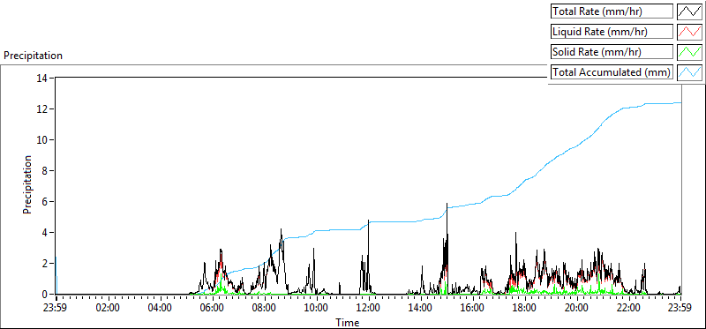
Task: Click the Precipitation graph caption above plot
Action: click(x=33, y=56)
